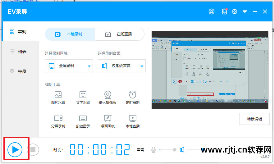Click the 会员 diamond icon in sidebar
Viewport: 274px width, 164px height.
(x=12, y=71)
